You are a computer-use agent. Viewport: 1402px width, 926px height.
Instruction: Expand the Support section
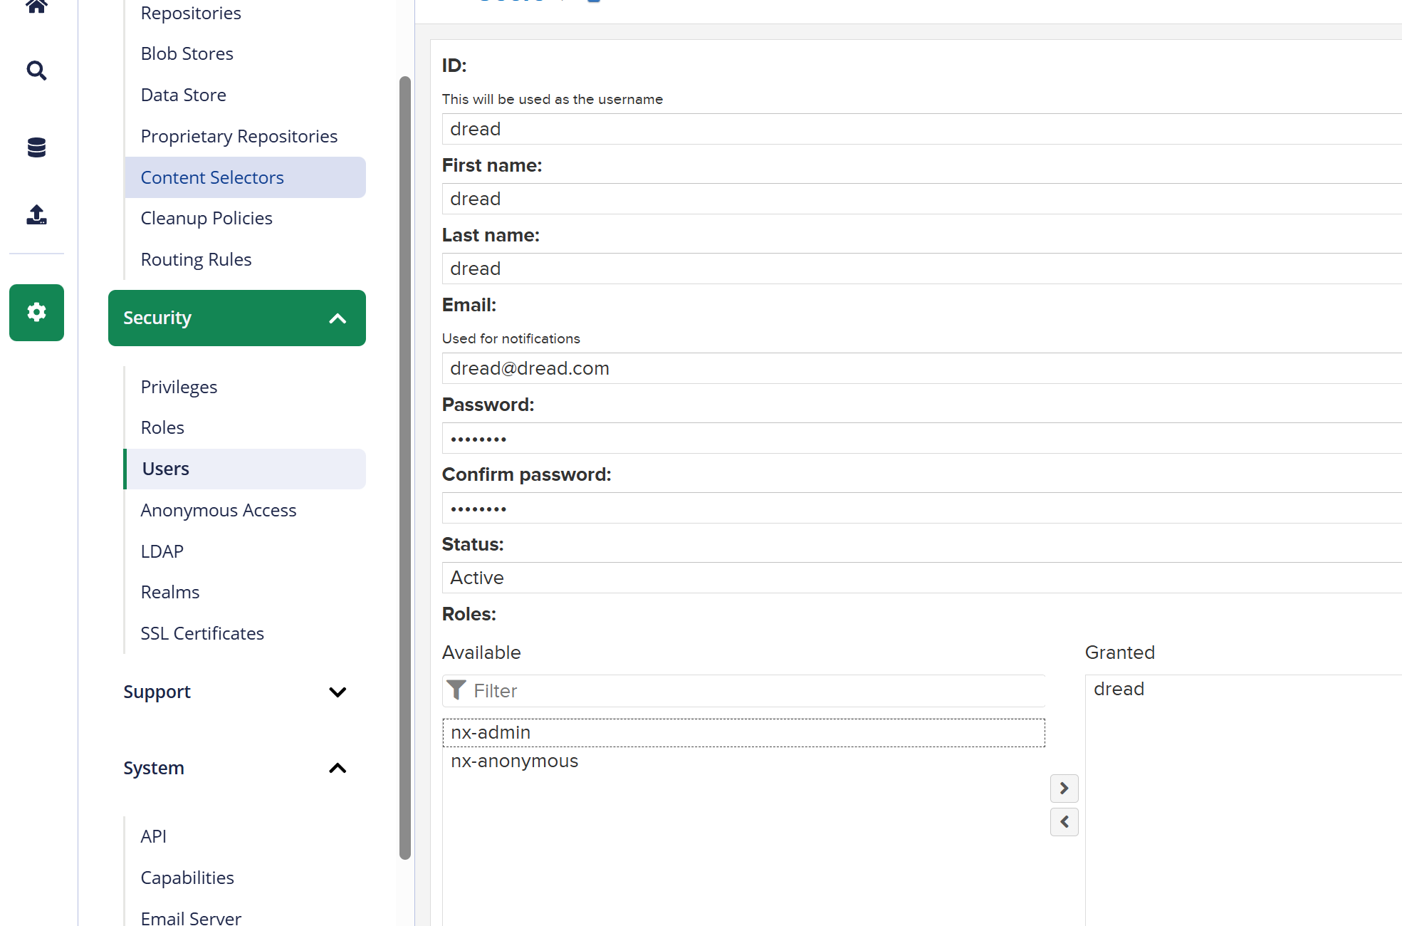[338, 692]
